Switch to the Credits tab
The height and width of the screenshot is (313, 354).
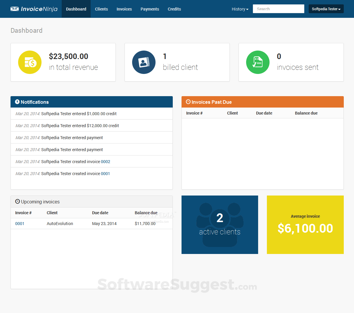[x=174, y=9]
